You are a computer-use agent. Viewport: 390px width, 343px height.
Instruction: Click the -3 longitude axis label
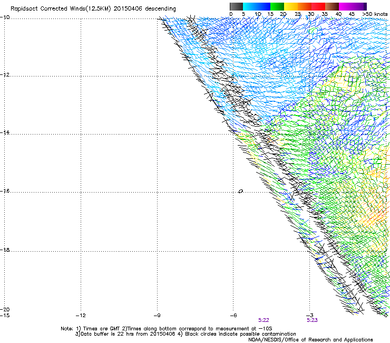point(310,316)
